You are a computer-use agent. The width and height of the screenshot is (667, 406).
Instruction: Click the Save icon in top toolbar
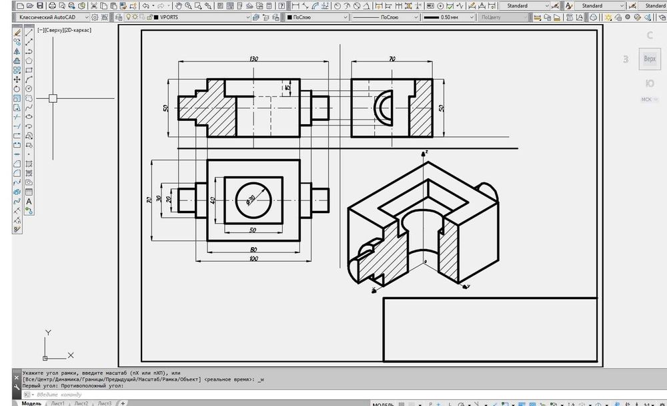coord(40,6)
